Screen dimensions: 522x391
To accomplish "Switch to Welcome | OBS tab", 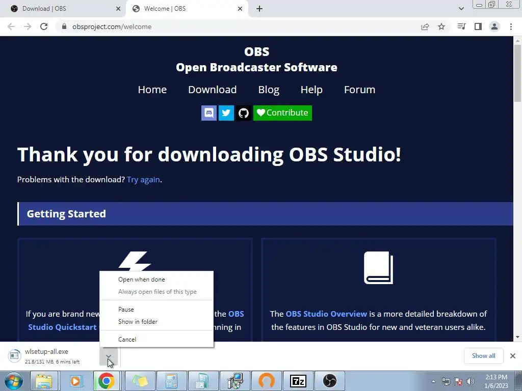I will [x=187, y=9].
